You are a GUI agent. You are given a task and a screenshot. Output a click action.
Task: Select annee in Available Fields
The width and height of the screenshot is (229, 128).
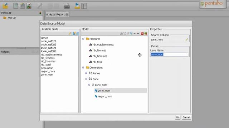coord(45,38)
